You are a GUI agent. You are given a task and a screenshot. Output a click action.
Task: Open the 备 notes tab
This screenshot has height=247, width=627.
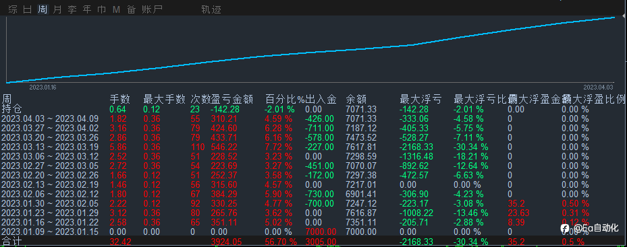(131, 9)
